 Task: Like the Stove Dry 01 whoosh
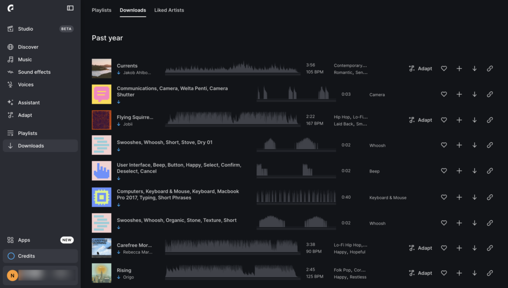click(x=444, y=145)
